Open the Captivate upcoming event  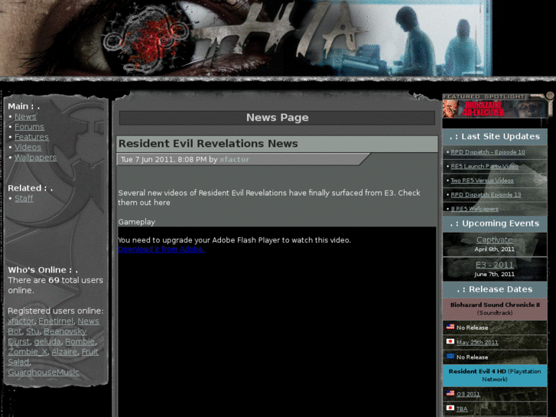point(494,240)
